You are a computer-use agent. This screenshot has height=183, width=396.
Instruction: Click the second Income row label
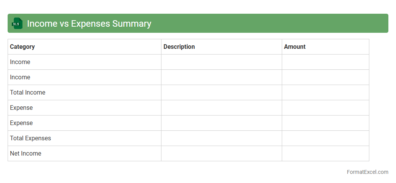[20, 77]
